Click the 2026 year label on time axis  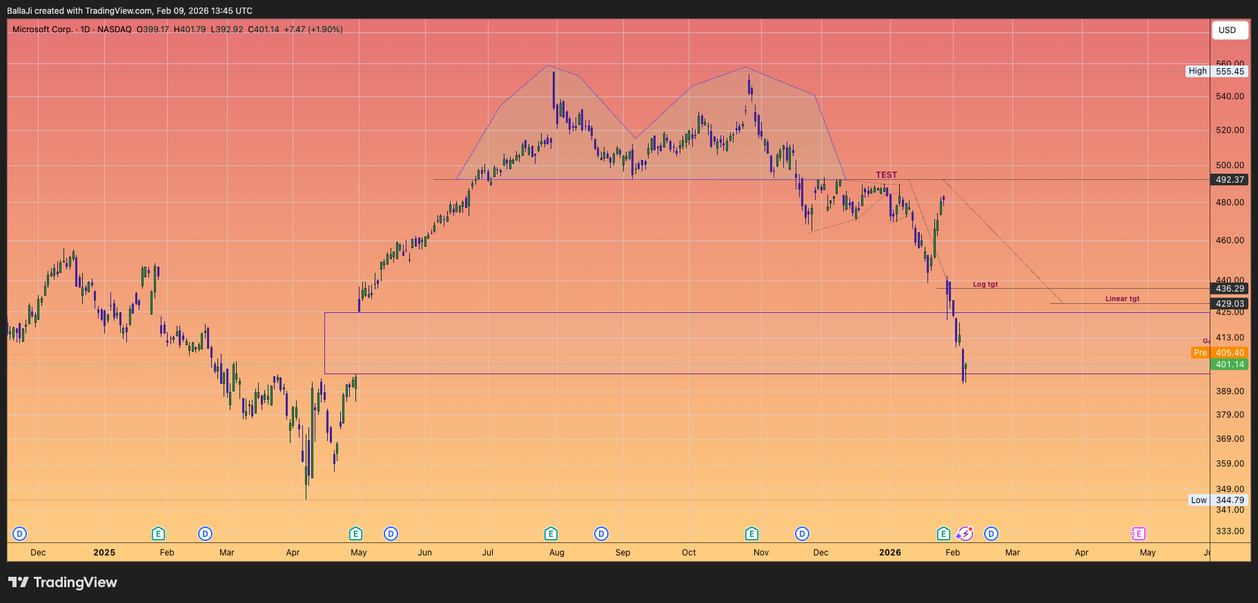(x=890, y=553)
